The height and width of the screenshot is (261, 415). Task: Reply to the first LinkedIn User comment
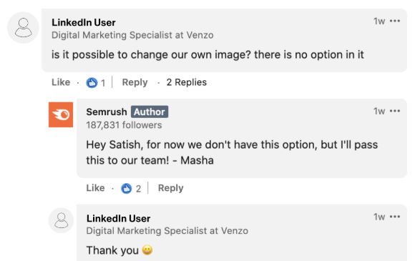tap(135, 82)
